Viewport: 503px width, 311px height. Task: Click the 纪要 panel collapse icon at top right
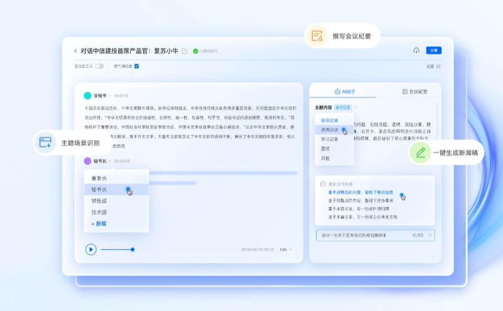coord(438,66)
